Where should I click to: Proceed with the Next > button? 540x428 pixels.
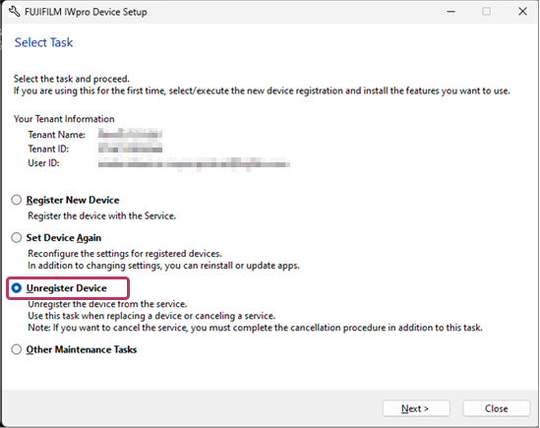click(x=416, y=408)
